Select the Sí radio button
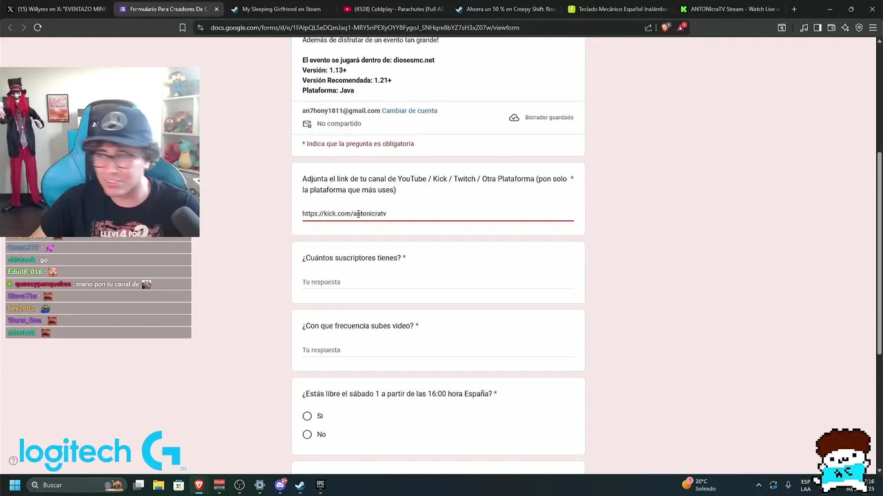Image resolution: width=883 pixels, height=496 pixels. pyautogui.click(x=307, y=416)
